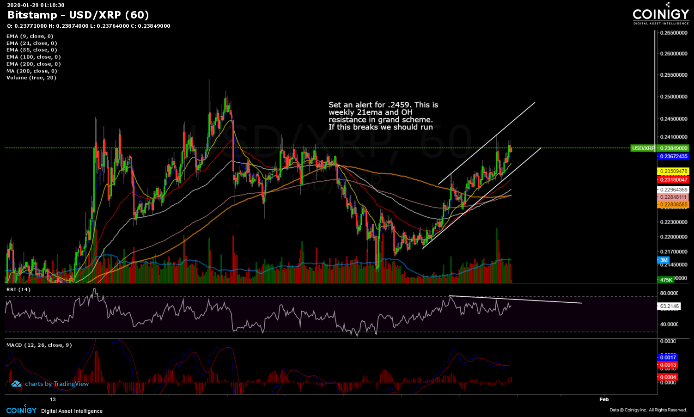Click the RSI axis label 40.0000
The height and width of the screenshot is (417, 694).
(669, 324)
